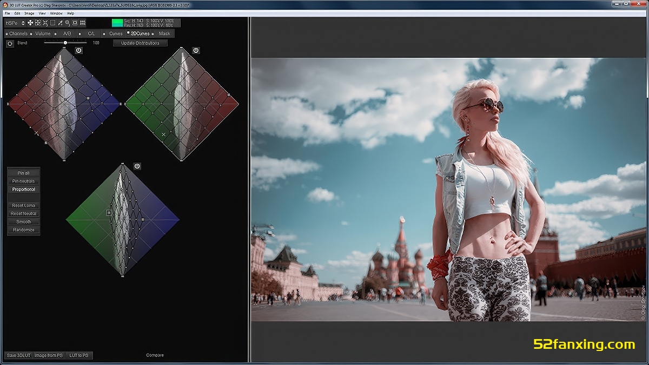
Task: Enable the Proportional option
Action: (24, 189)
